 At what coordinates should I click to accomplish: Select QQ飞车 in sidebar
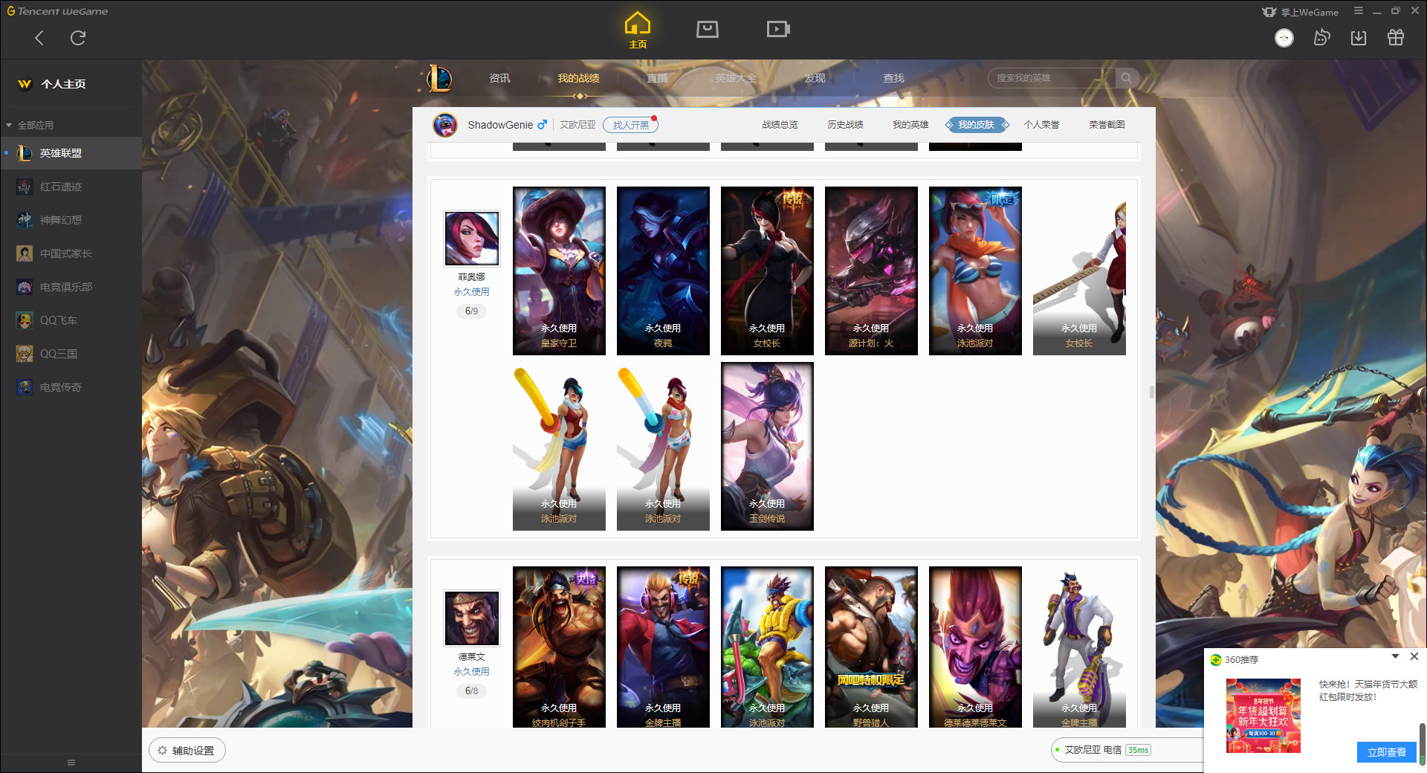[x=71, y=320]
